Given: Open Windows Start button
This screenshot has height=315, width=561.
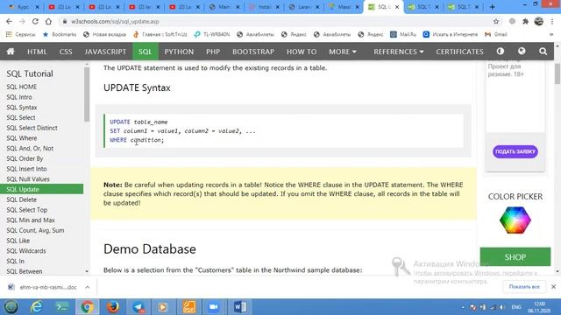Looking at the screenshot, I should (11, 307).
